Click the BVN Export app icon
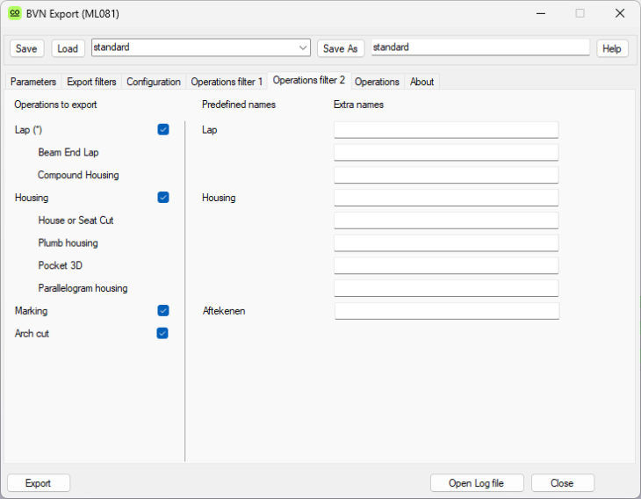 pyautogui.click(x=15, y=13)
